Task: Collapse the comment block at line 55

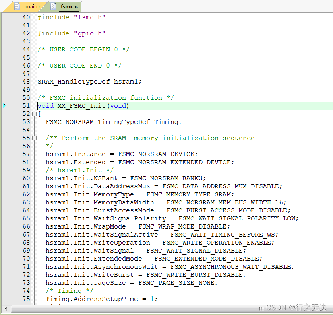Action: [34, 138]
